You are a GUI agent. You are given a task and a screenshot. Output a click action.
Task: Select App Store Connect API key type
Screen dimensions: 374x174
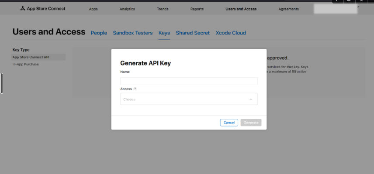tap(38, 57)
